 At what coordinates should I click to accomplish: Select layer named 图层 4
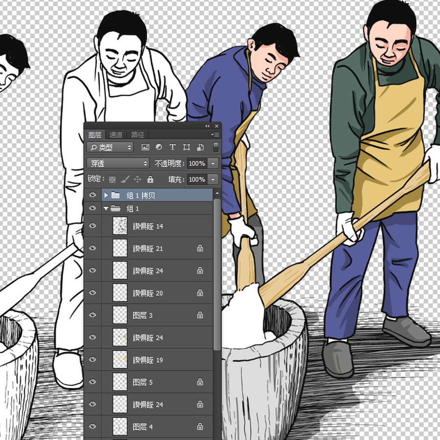[x=142, y=427]
